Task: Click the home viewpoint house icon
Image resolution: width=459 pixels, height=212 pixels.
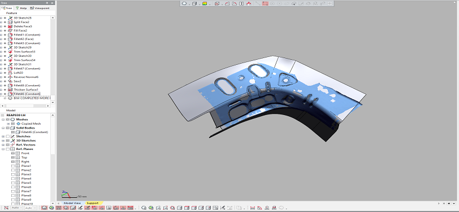Action: [249, 3]
